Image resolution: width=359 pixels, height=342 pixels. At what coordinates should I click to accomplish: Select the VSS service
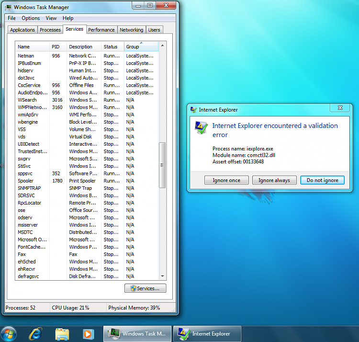tap(87, 129)
